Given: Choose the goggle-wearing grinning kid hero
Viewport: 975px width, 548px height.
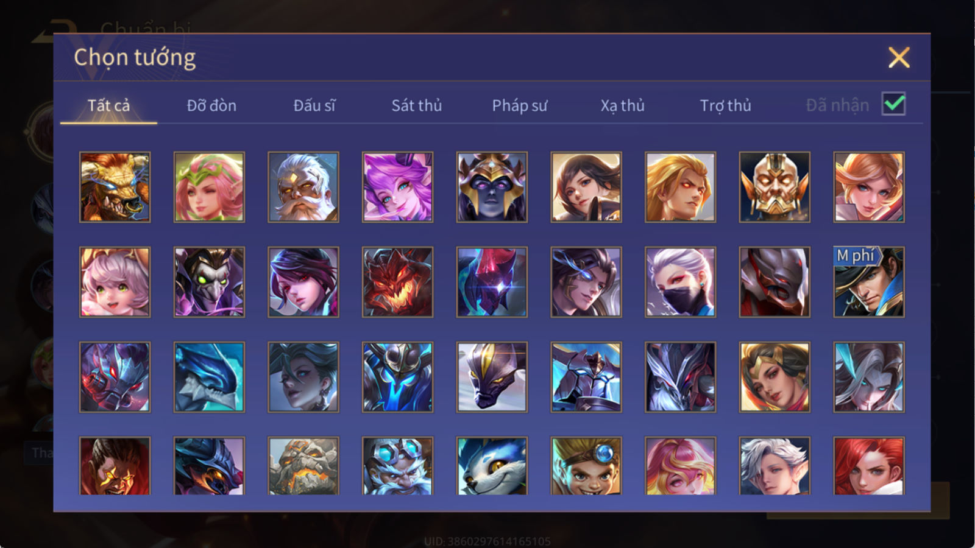Looking at the screenshot, I should coord(586,466).
